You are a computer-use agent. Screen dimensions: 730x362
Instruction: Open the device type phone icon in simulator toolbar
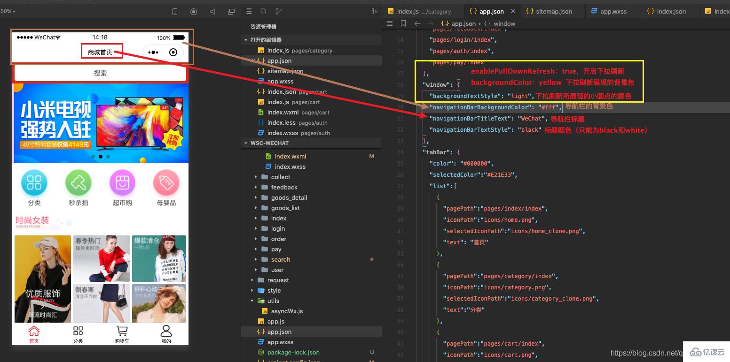[175, 12]
